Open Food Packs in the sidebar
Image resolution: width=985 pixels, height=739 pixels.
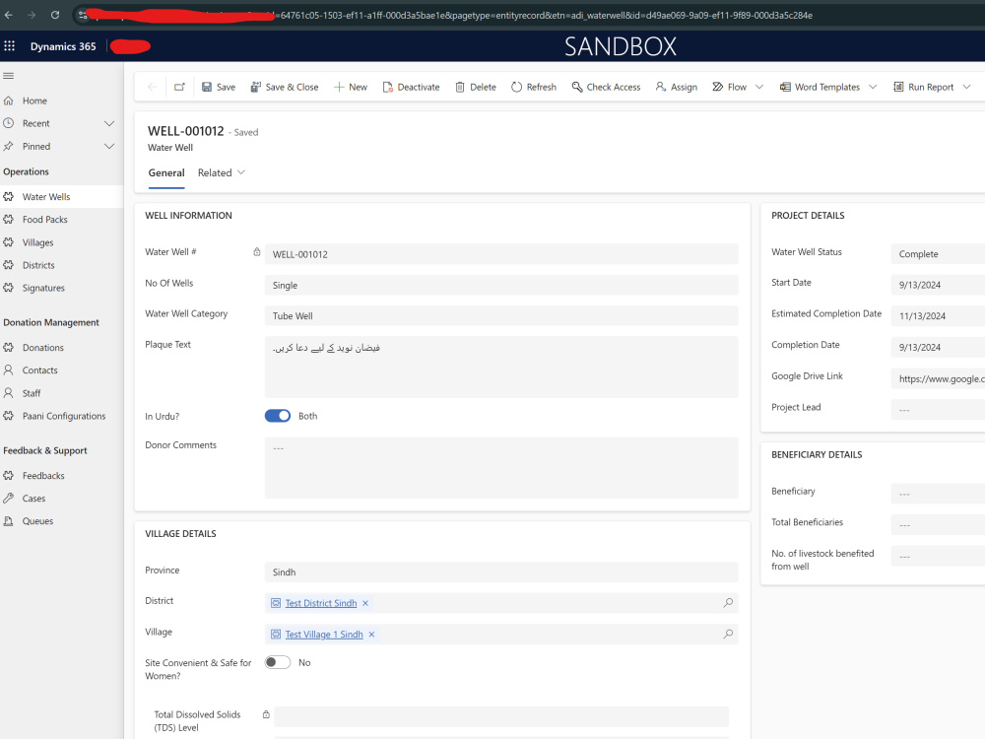pyautogui.click(x=61, y=220)
